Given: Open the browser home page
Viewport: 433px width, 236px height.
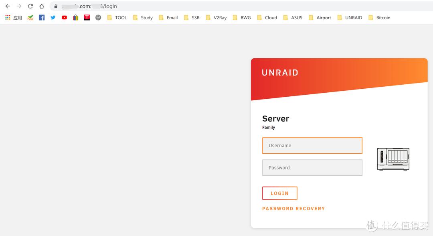Looking at the screenshot, I should pyautogui.click(x=42, y=6).
